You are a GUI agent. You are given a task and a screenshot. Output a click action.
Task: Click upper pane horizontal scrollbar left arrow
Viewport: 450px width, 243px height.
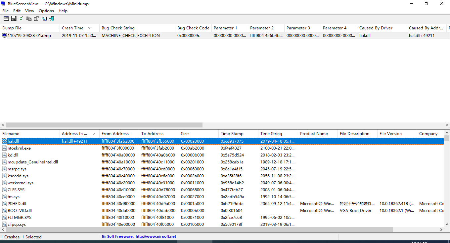3,125
